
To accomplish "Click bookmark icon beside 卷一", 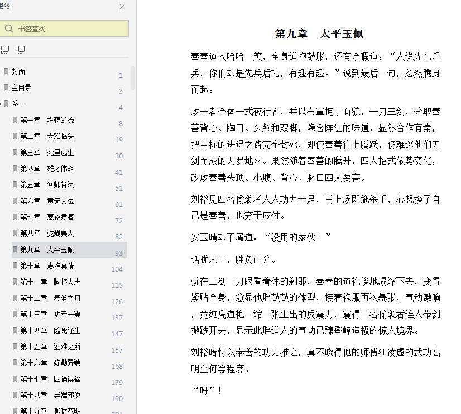I will pyautogui.click(x=6, y=104).
